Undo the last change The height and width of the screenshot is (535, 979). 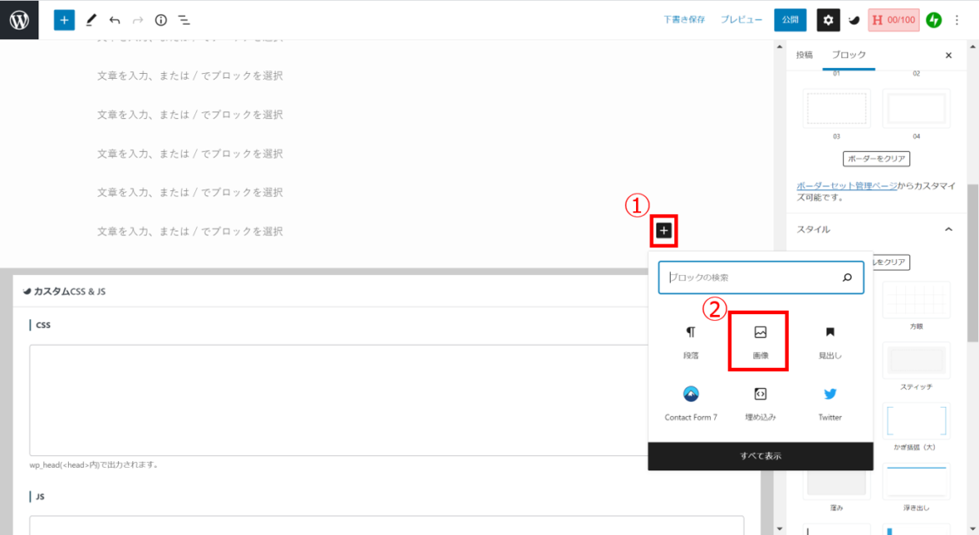click(115, 20)
